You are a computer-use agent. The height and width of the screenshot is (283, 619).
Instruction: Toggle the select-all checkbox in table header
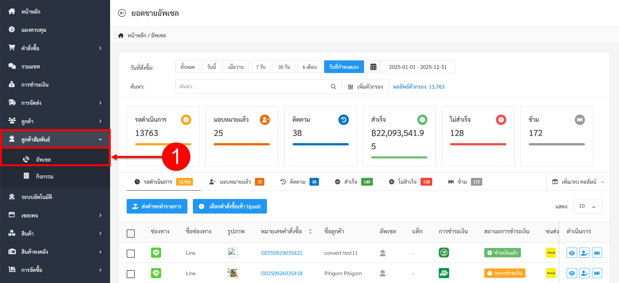coord(131,233)
